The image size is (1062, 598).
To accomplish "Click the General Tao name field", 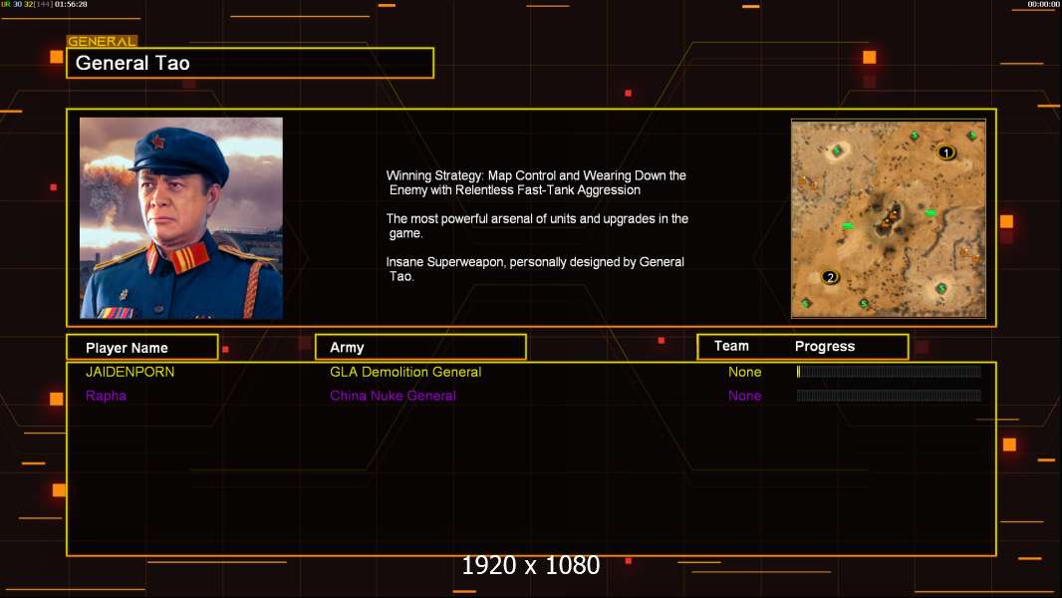I will pos(250,63).
